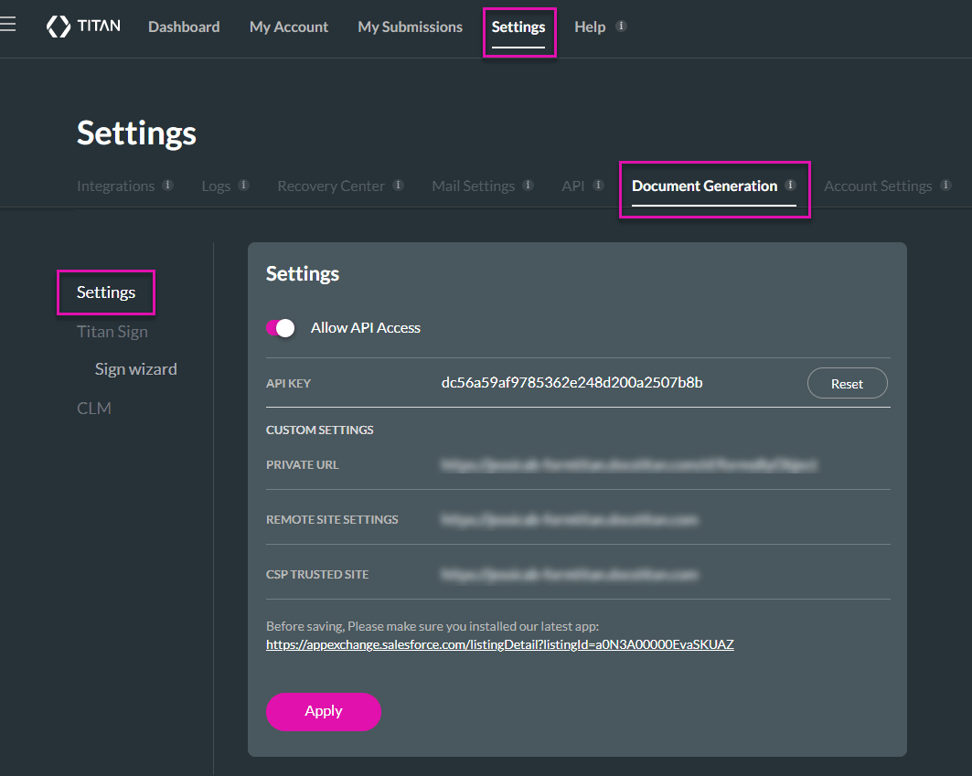
Task: Switch to the Integrations tab
Action: pyautogui.click(x=116, y=186)
